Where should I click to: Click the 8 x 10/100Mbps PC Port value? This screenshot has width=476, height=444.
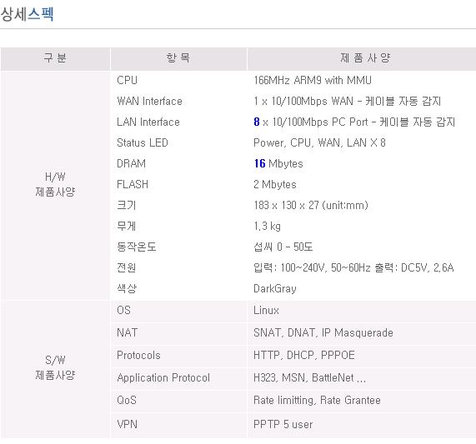[x=354, y=122]
